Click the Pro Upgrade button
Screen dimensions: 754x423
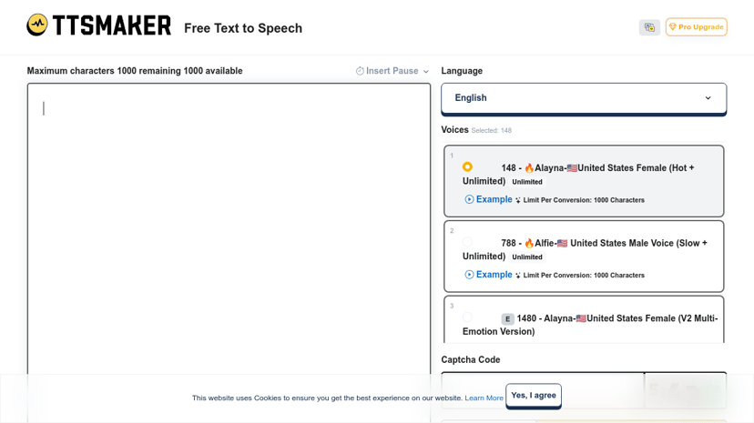697,27
